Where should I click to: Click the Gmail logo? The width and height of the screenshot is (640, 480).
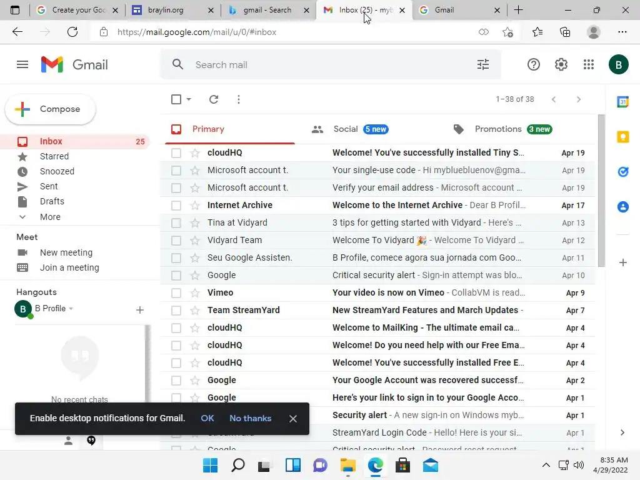pos(74,64)
